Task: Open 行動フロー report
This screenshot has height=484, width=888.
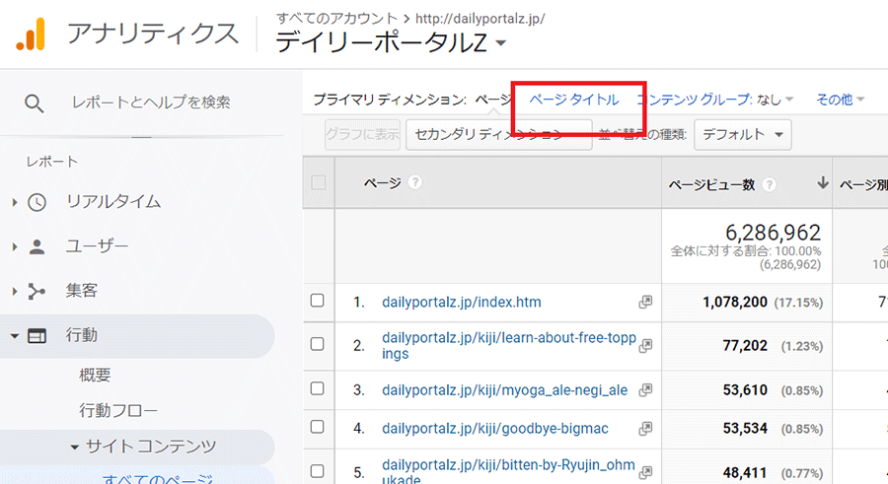Action: (118, 410)
